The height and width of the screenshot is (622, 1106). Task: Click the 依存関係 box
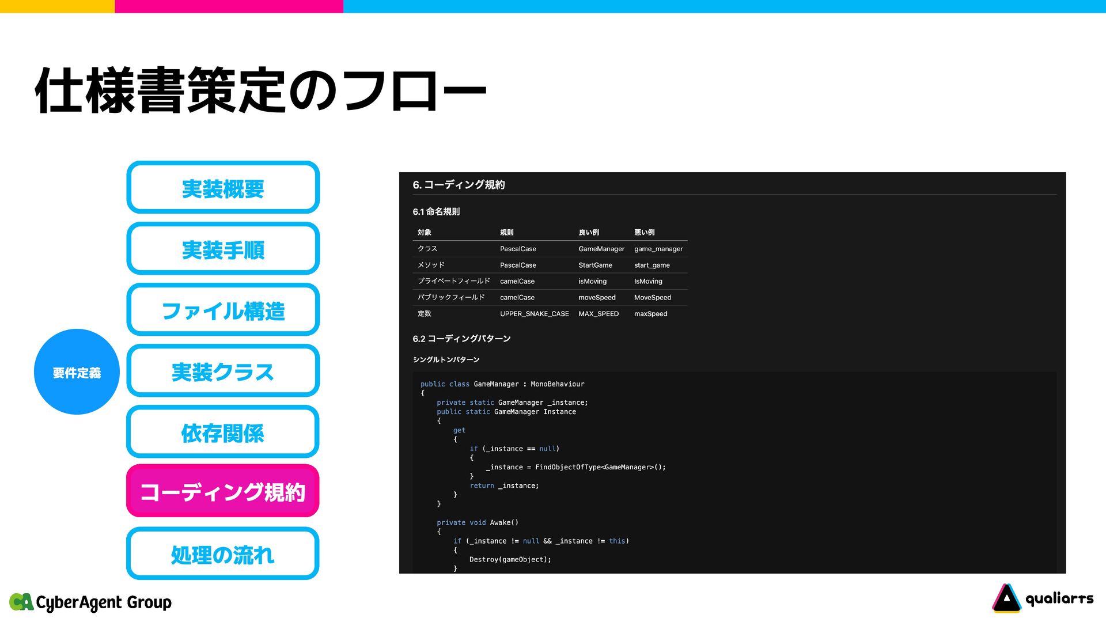click(223, 432)
